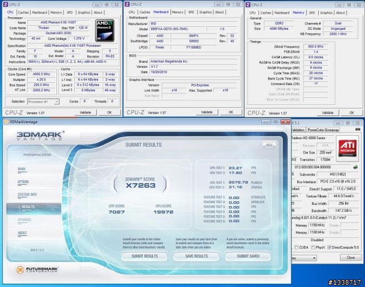This screenshot has height=287, width=365.
Task: Enable the PhysX checkbox in GPU-Z
Action: click(x=313, y=248)
